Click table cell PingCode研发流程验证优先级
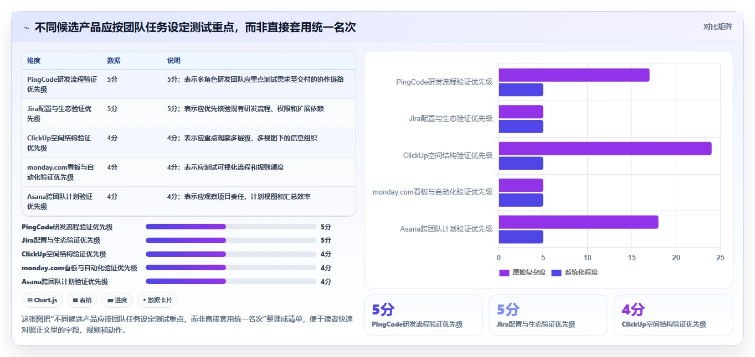755x357 pixels. [x=62, y=85]
